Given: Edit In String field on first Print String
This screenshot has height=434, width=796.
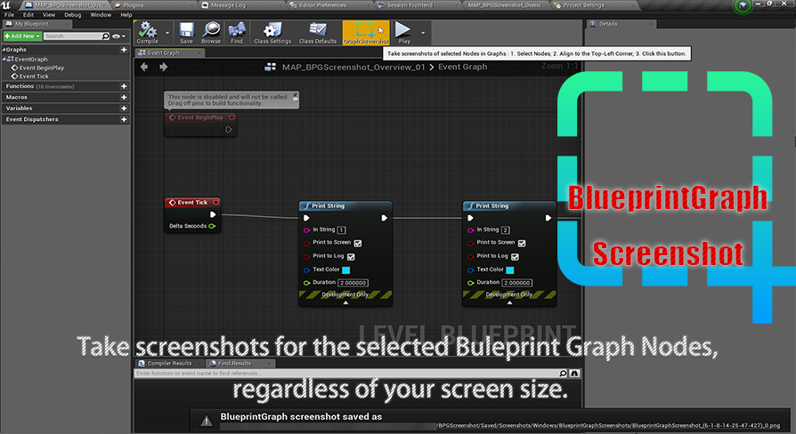Looking at the screenshot, I should coord(341,229).
